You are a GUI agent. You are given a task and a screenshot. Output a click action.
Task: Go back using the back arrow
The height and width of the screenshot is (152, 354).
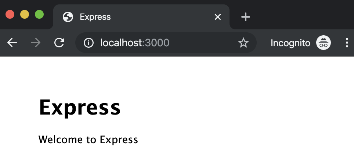(x=12, y=43)
